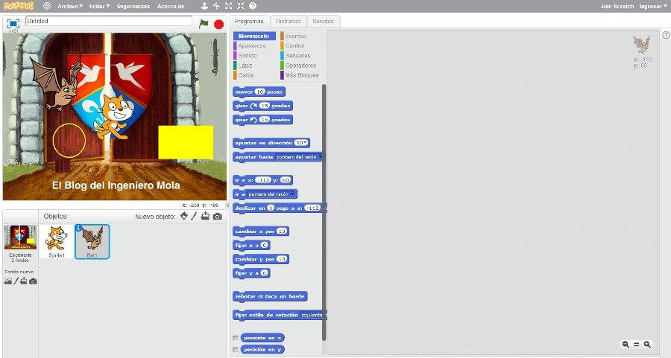Choose new sprite from library
The height and width of the screenshot is (358, 671).
(x=184, y=216)
